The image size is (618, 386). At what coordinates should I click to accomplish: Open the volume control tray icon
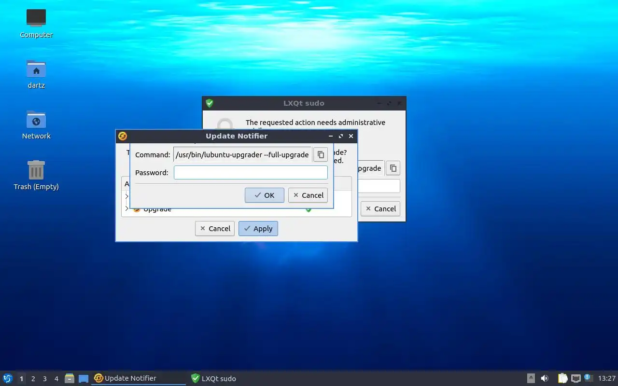pyautogui.click(x=545, y=378)
